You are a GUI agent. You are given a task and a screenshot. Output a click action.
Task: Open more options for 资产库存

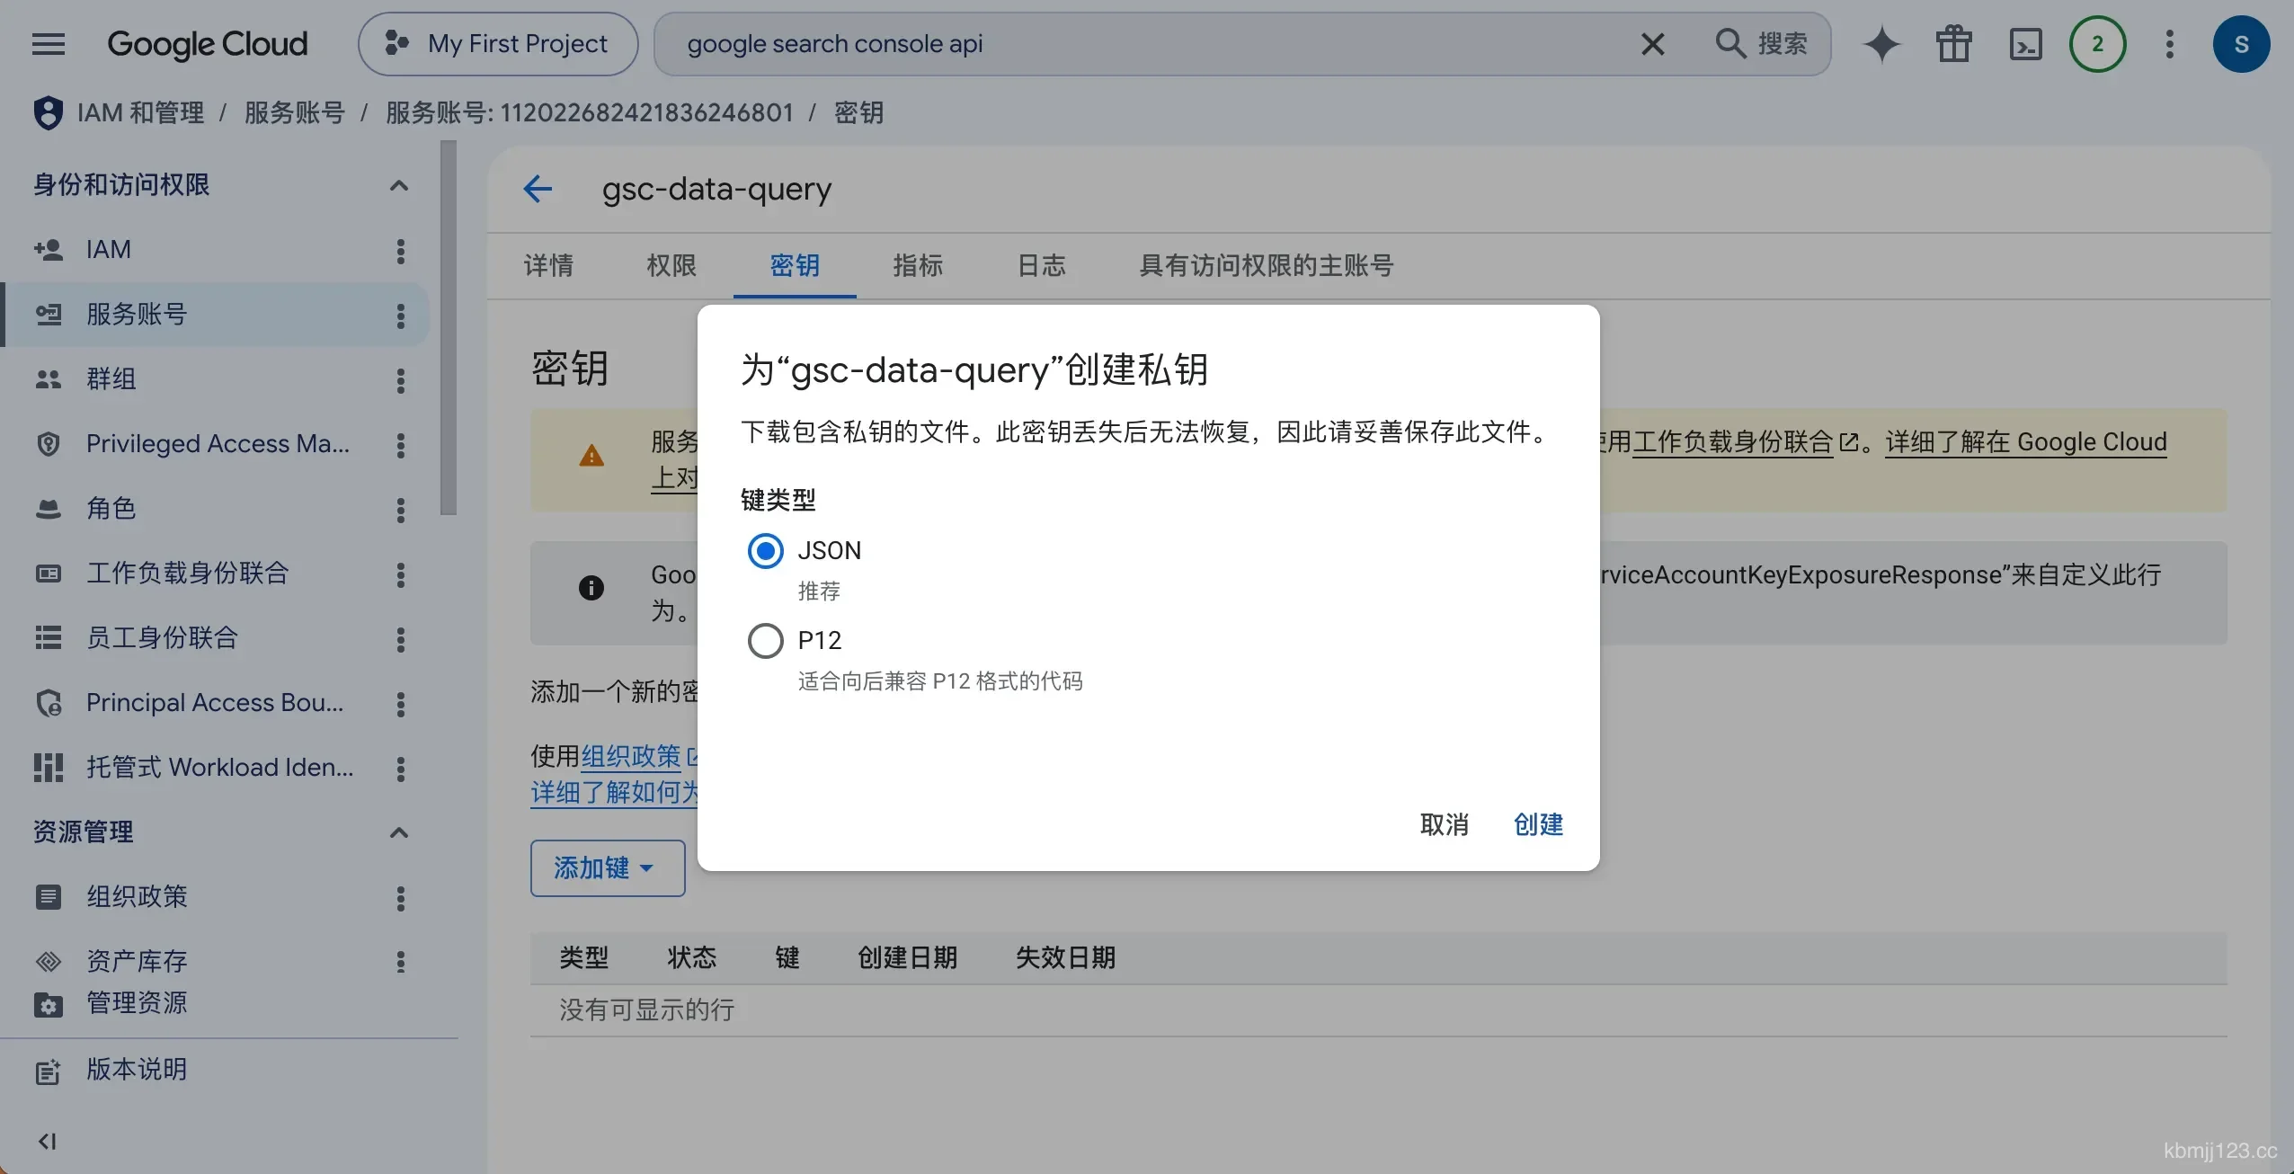coord(401,962)
